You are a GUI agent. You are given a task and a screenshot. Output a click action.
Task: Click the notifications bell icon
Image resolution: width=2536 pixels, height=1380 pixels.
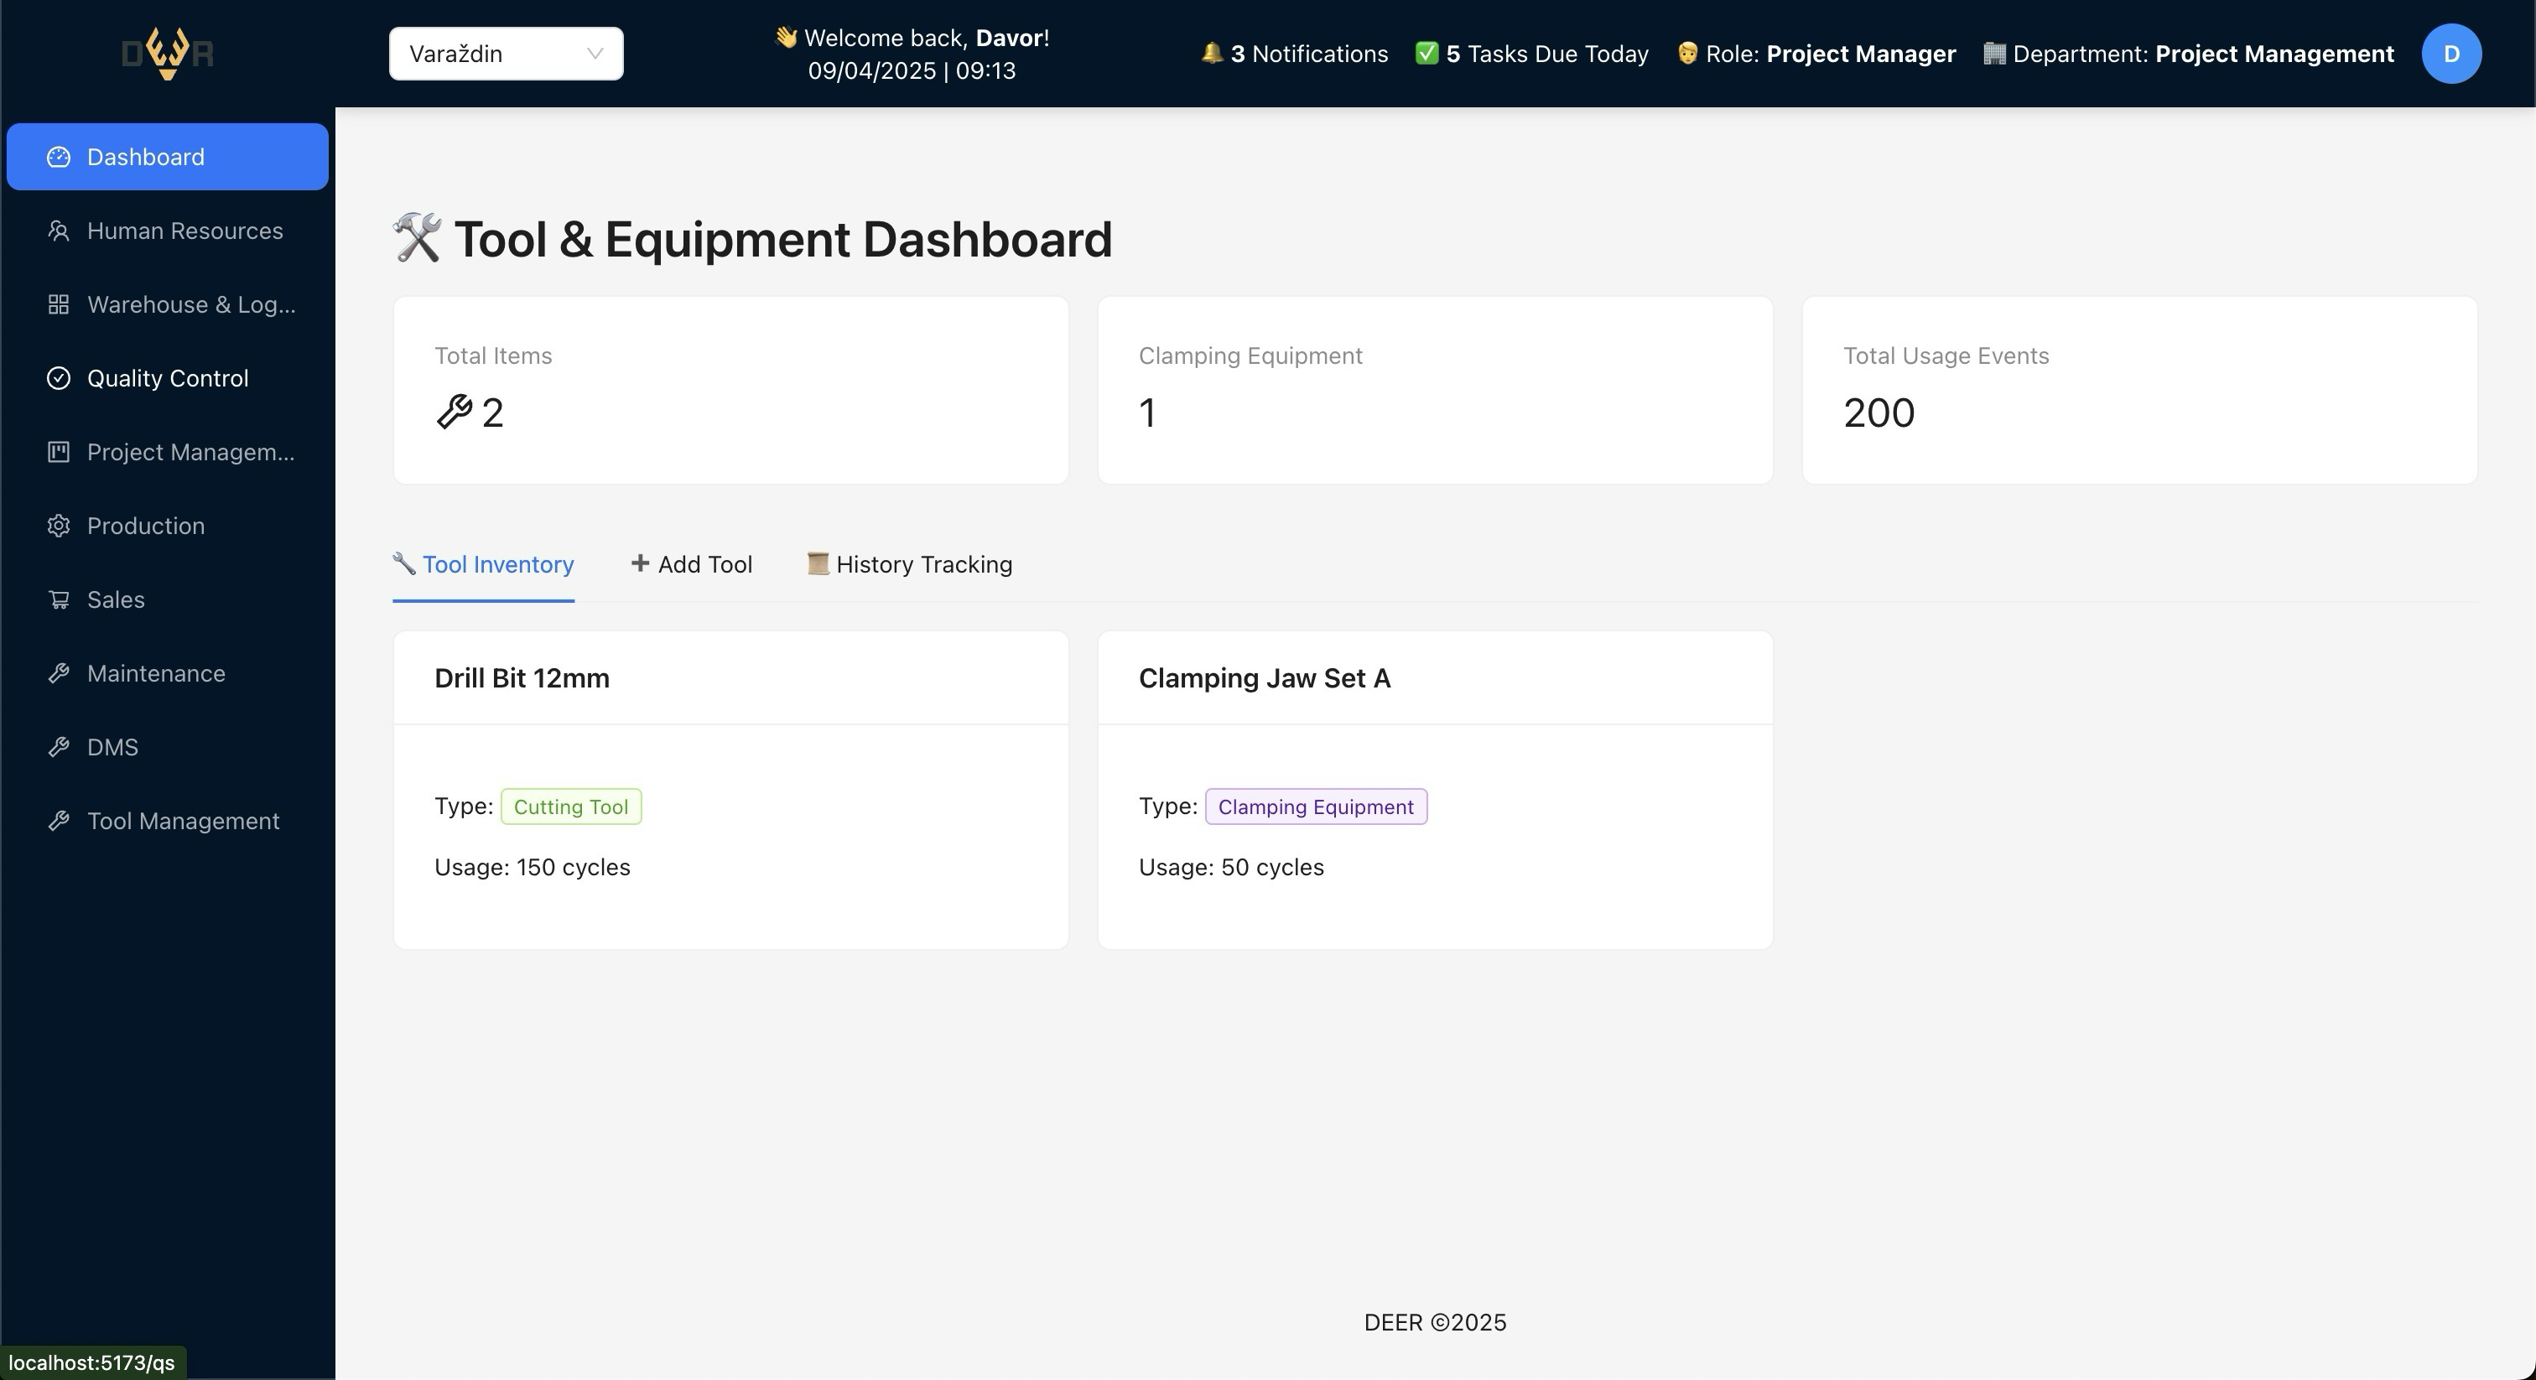[x=1212, y=53]
